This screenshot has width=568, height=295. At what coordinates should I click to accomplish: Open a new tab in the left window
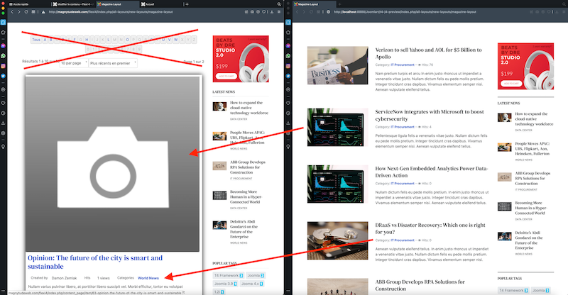[187, 4]
